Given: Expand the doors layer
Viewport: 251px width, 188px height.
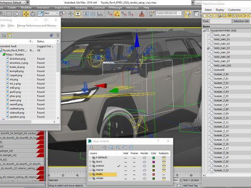Looking at the screenshot, I should [90, 162].
